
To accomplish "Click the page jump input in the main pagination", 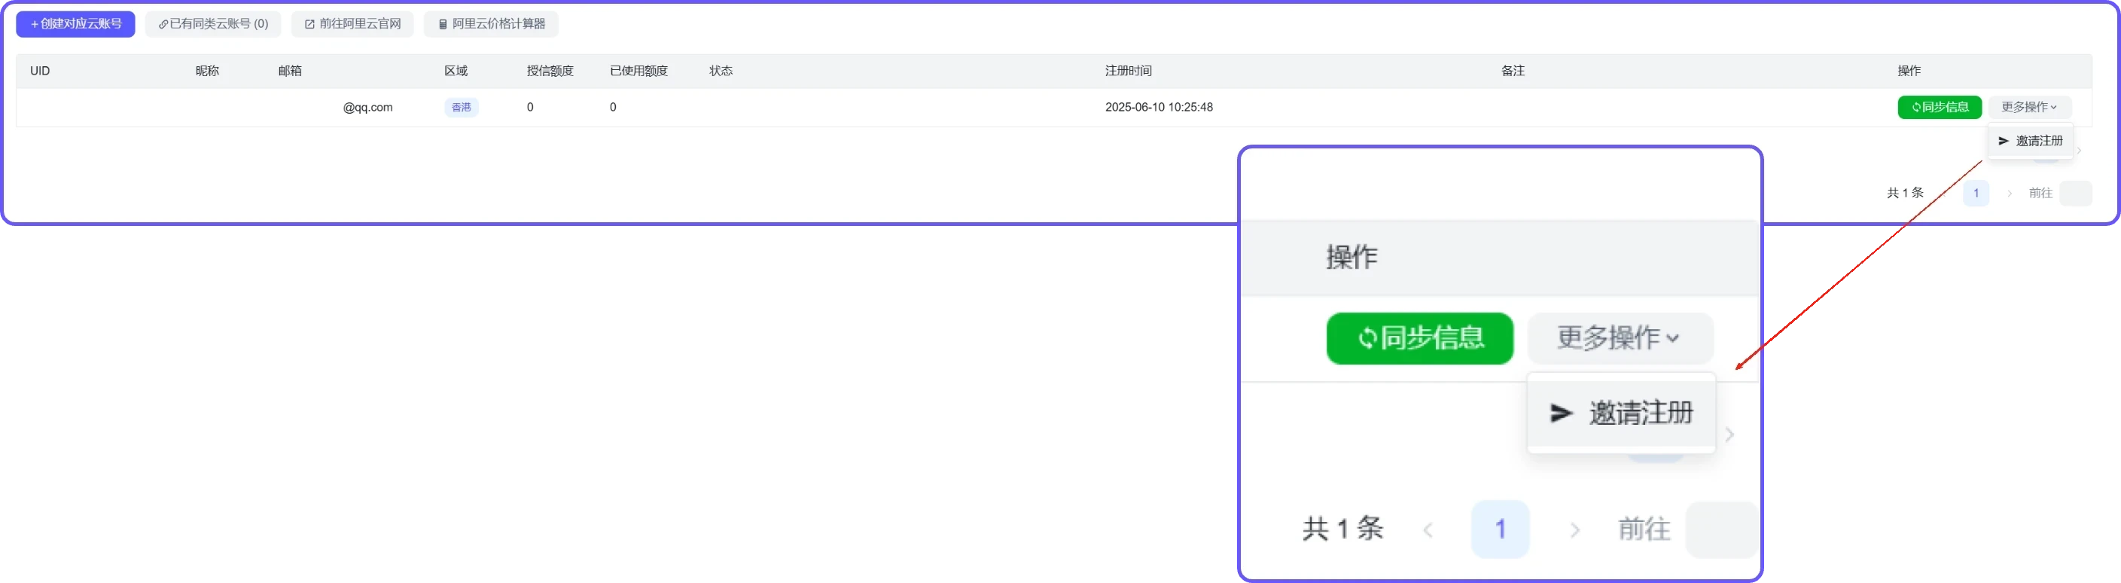I will pos(2075,193).
